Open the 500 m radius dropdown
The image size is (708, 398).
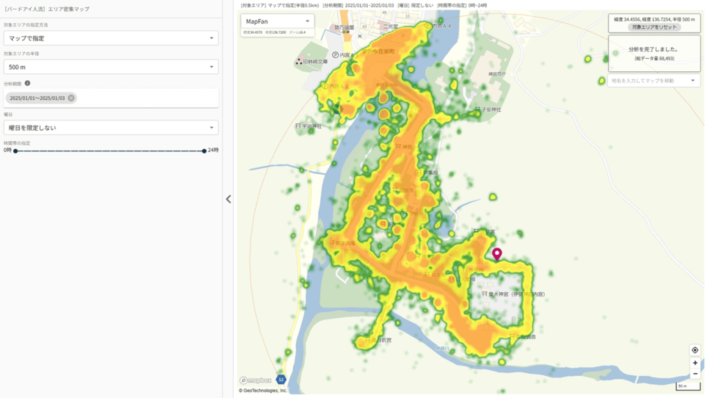111,66
